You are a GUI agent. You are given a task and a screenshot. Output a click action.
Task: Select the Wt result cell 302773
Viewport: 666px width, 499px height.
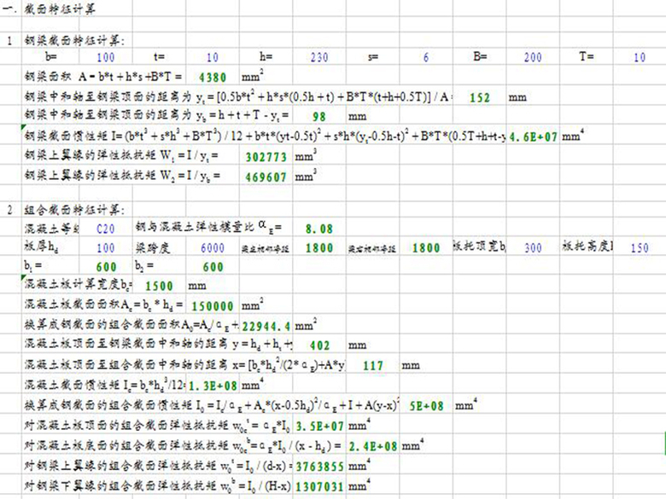pos(265,158)
